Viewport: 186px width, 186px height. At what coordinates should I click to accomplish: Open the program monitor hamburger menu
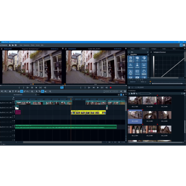pyautogui.click(x=1, y=49)
